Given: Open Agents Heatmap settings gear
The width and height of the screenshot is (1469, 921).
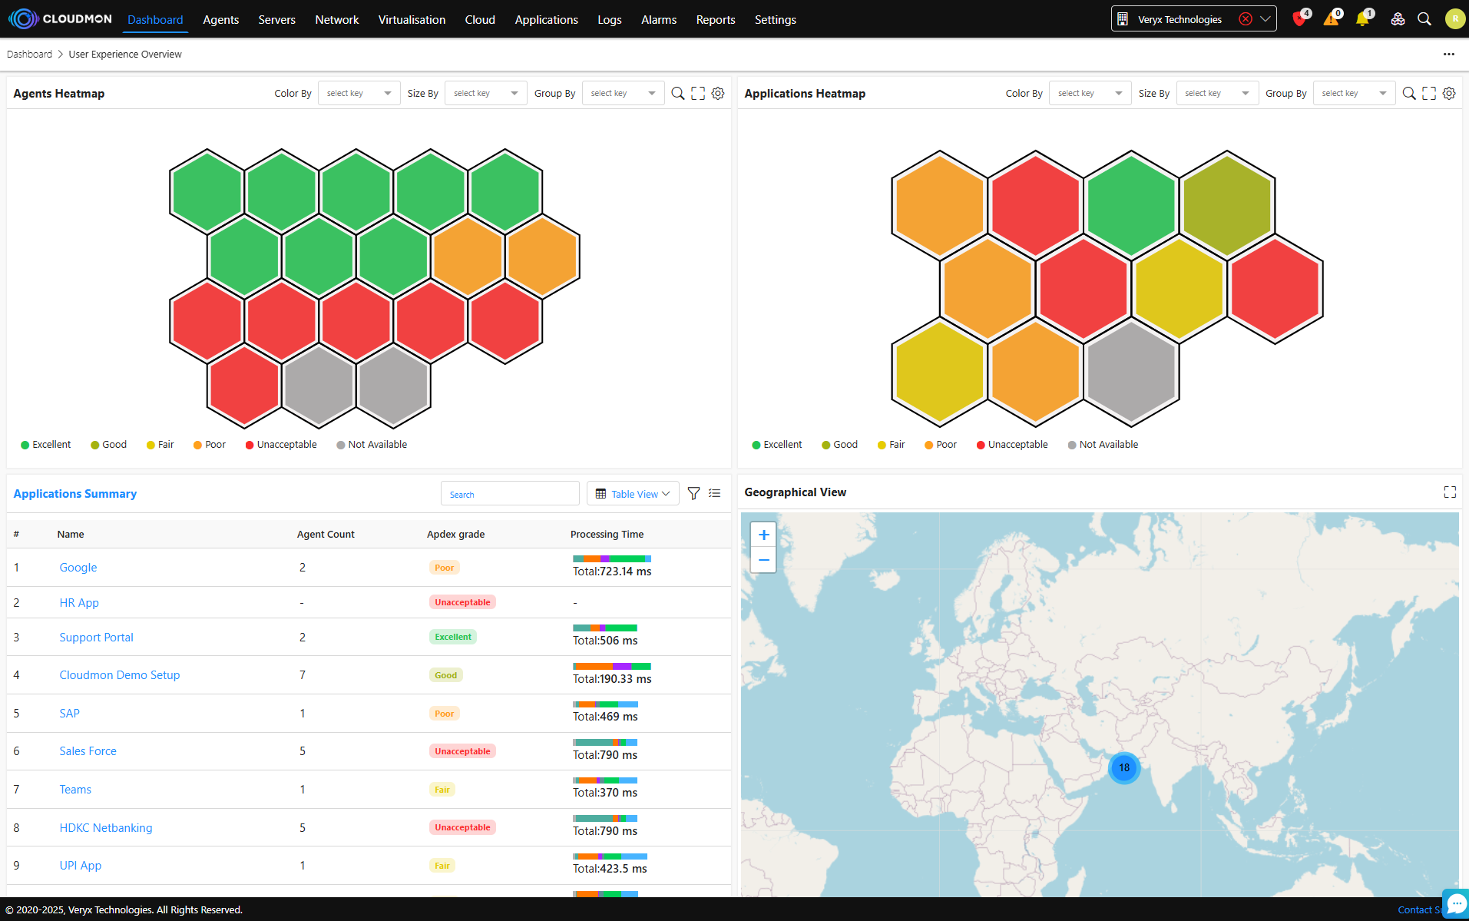Looking at the screenshot, I should coord(717,94).
